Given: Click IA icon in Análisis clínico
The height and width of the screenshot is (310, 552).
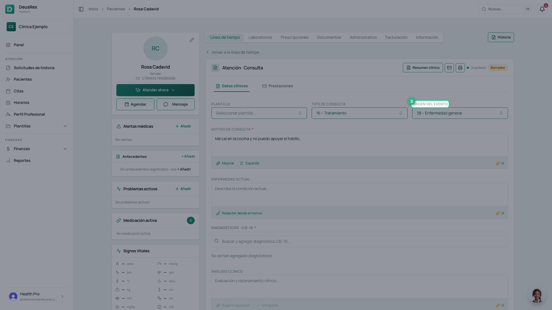Looking at the screenshot, I should [500, 305].
